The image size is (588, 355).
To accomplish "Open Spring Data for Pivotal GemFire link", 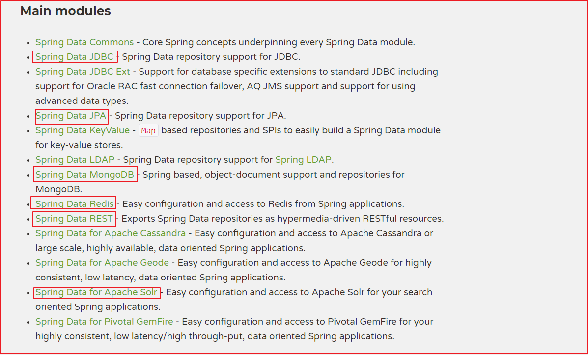I will pos(104,322).
